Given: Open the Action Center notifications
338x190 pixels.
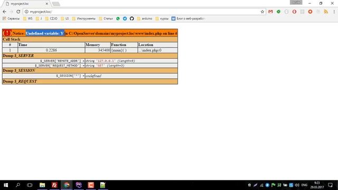Looking at the screenshot, I should coord(330,185).
